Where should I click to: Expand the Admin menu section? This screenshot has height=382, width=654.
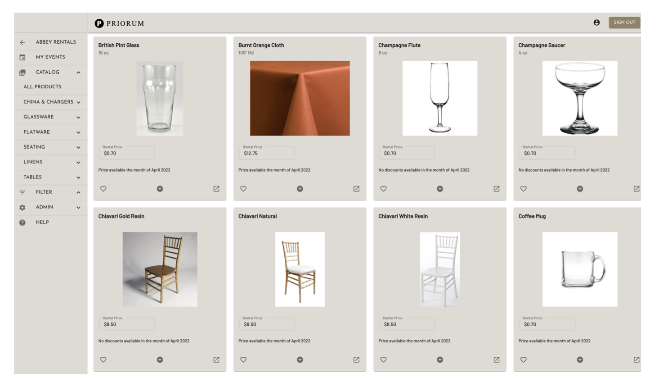click(51, 207)
